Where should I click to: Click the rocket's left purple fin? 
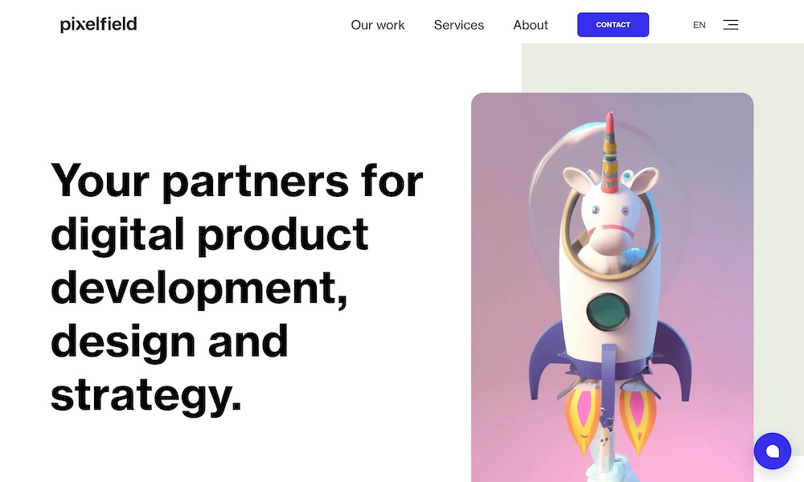(546, 358)
